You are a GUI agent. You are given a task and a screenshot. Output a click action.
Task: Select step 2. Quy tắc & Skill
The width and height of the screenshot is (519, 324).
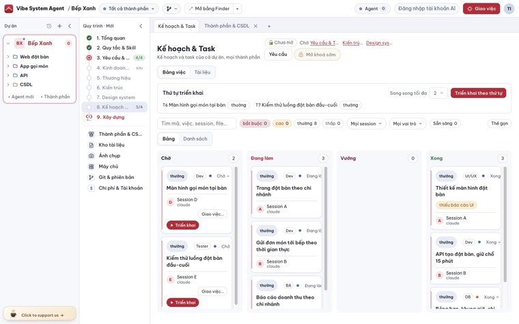click(115, 48)
